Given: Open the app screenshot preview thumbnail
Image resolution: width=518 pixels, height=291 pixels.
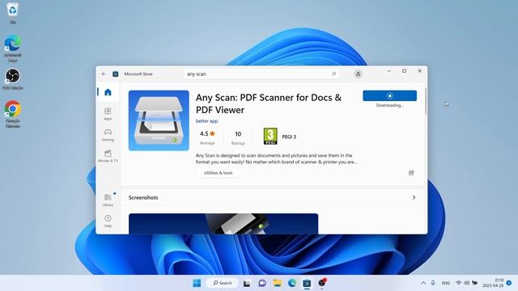Looking at the screenshot, I should coord(223,224).
